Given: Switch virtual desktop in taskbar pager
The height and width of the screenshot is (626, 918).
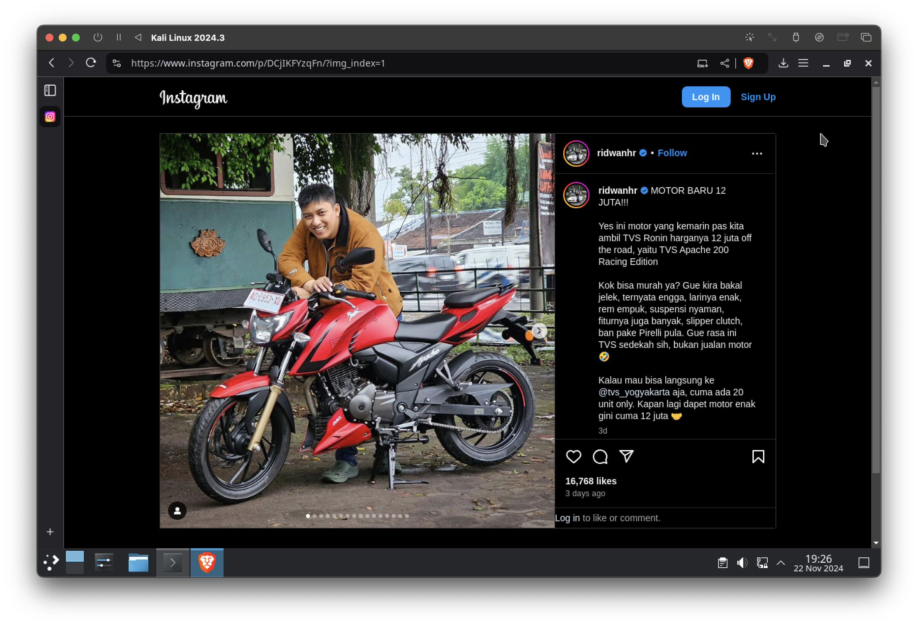Looking at the screenshot, I should (x=75, y=562).
